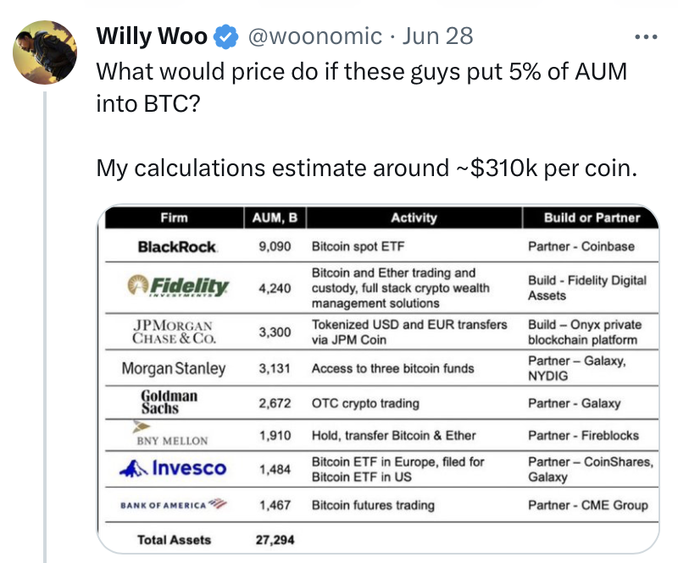Open the Willy Woo display name link
The width and height of the screenshot is (678, 563).
pyautogui.click(x=152, y=36)
